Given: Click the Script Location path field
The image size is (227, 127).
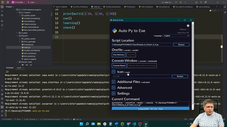Looking at the screenshot, I should 142,45.
